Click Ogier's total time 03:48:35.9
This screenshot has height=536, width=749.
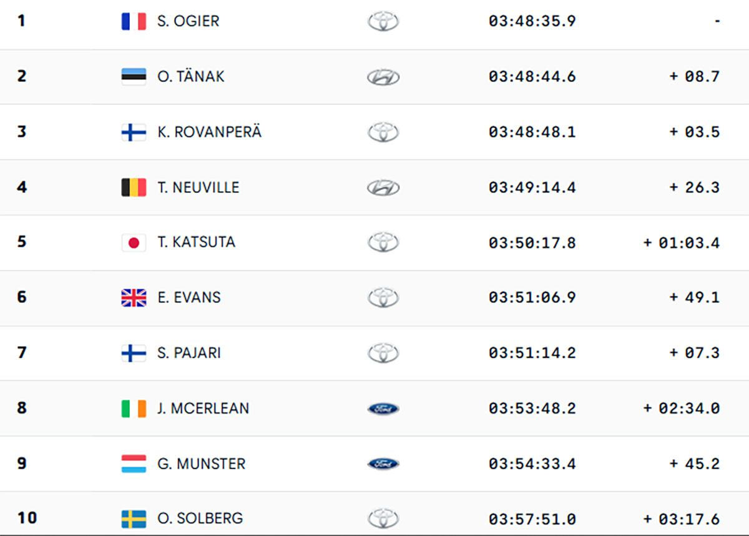point(532,21)
